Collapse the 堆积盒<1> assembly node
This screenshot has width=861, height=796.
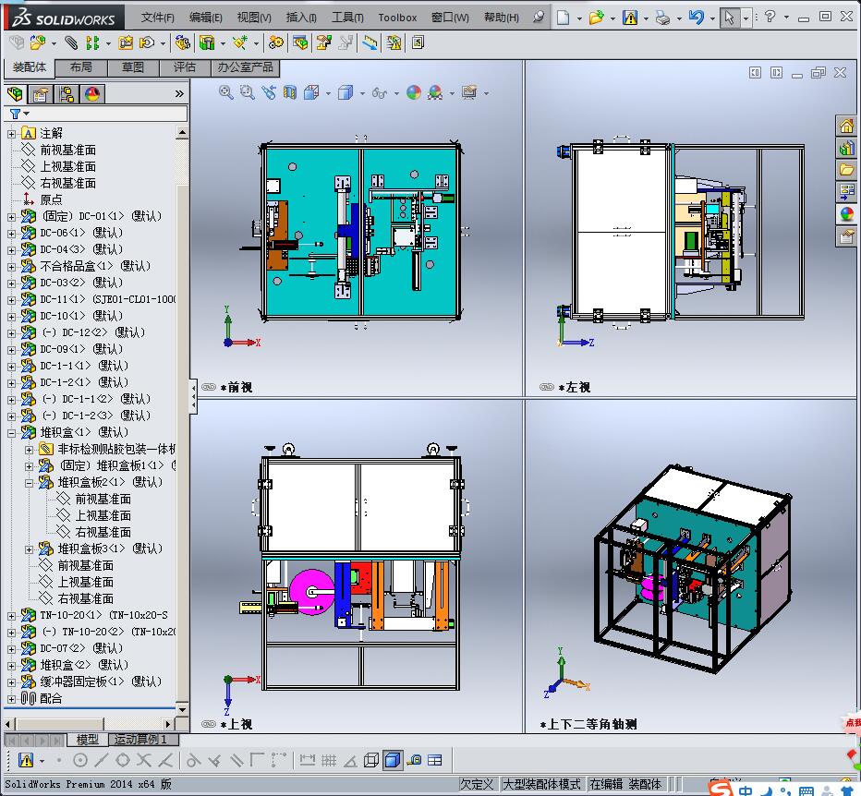pyautogui.click(x=11, y=433)
